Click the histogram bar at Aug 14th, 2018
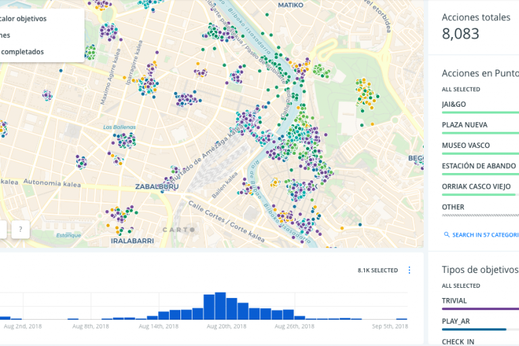519x346 pixels. (164, 315)
